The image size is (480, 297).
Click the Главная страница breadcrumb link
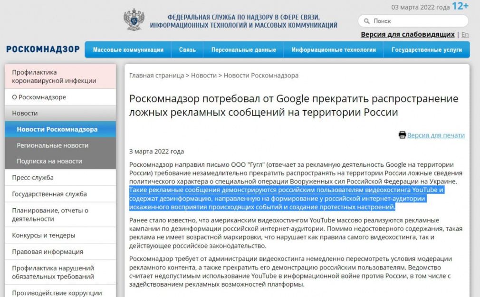click(x=156, y=75)
